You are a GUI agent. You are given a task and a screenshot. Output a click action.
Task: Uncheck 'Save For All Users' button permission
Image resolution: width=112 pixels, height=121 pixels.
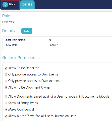6,116
